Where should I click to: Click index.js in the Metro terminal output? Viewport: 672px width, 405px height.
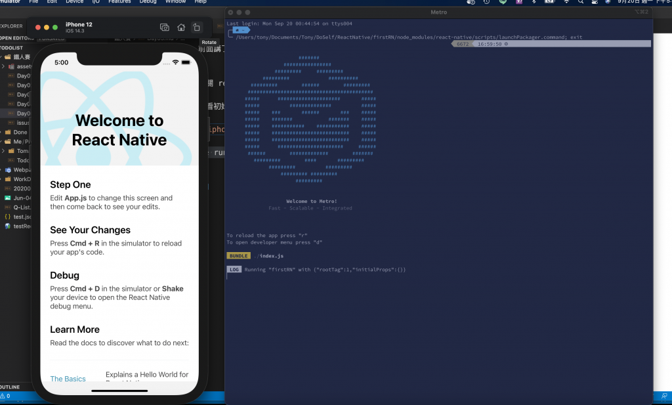point(271,256)
